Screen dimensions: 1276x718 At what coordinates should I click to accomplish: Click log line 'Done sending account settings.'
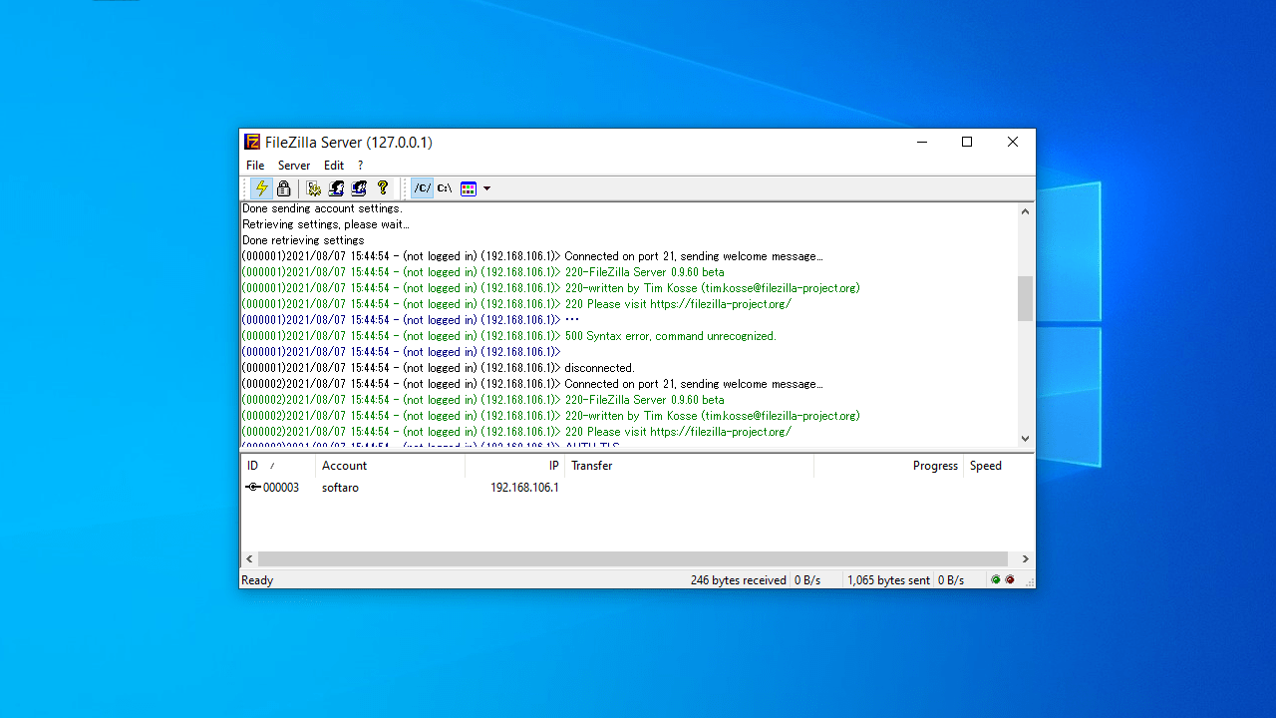coord(322,208)
